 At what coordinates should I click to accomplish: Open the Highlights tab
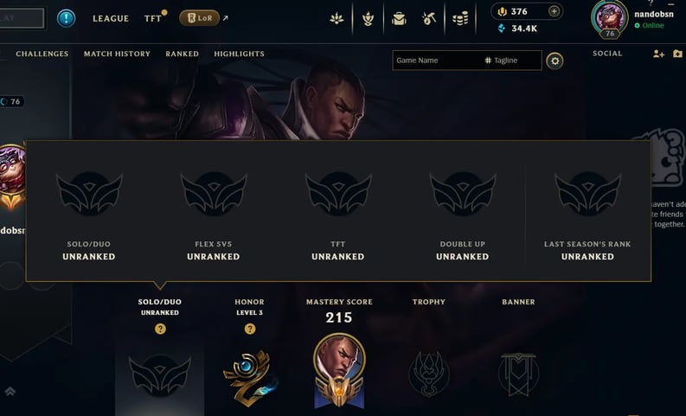coord(239,54)
